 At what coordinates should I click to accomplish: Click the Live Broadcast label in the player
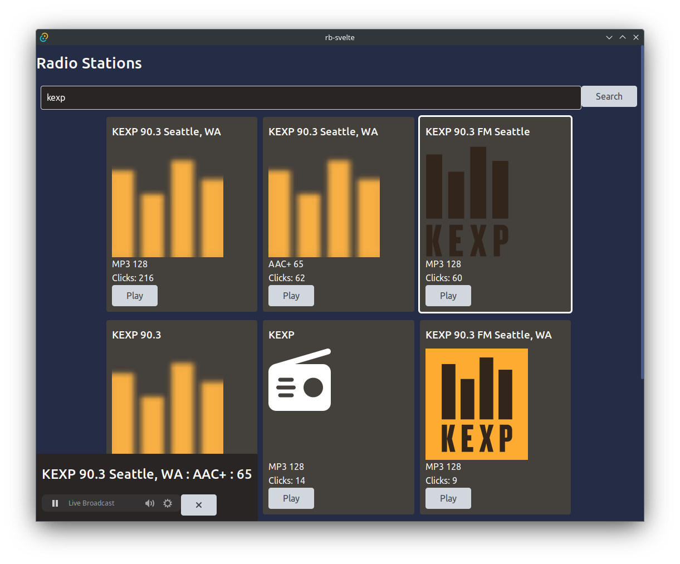pos(91,503)
